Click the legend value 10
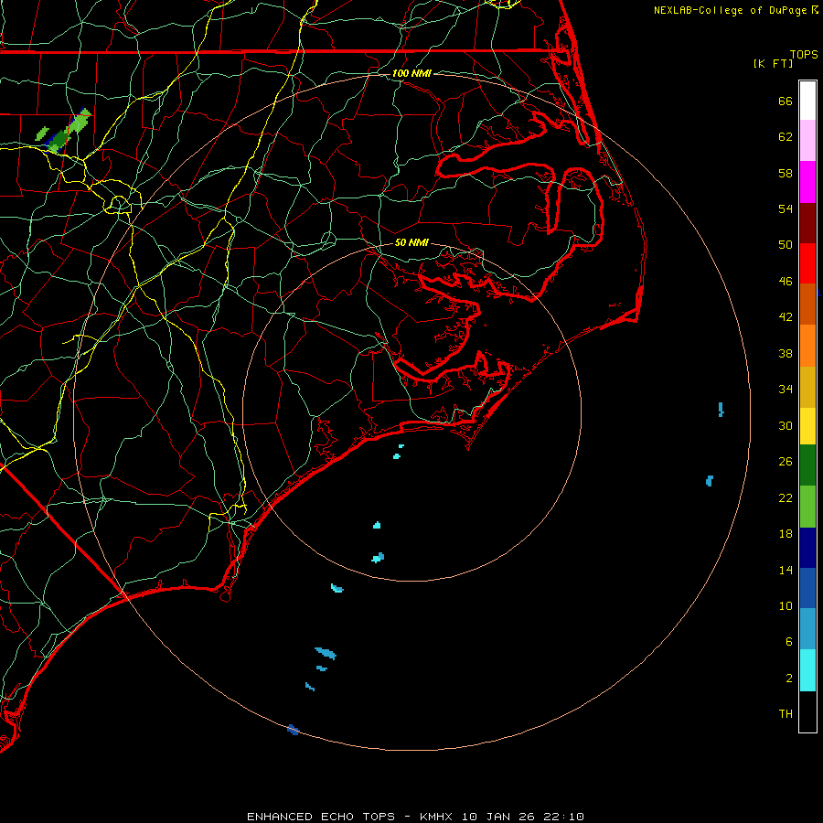The image size is (823, 823). pos(786,606)
